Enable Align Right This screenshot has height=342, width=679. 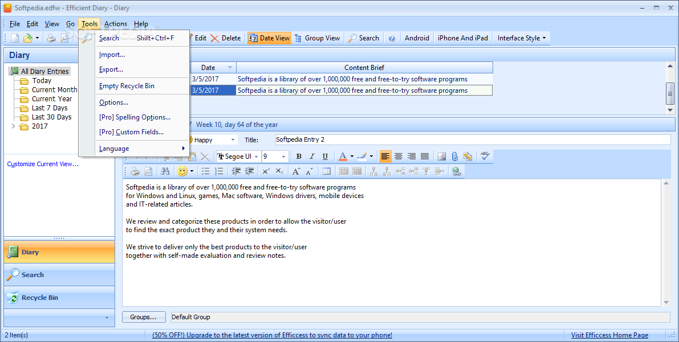click(x=412, y=156)
